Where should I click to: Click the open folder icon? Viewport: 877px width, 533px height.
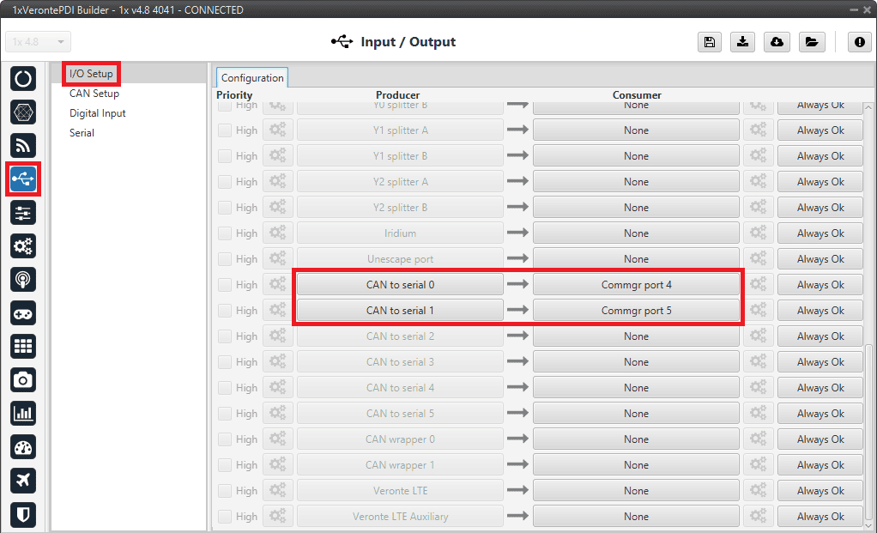click(810, 42)
